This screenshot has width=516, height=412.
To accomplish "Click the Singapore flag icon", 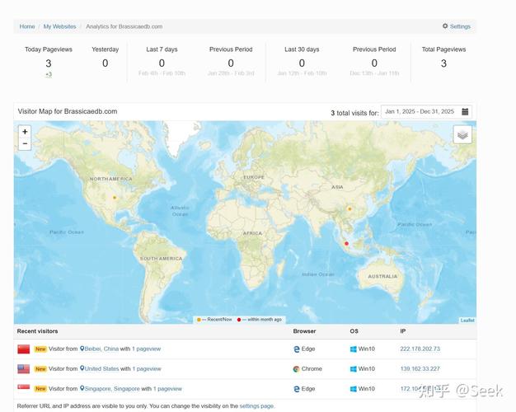I will [x=24, y=389].
